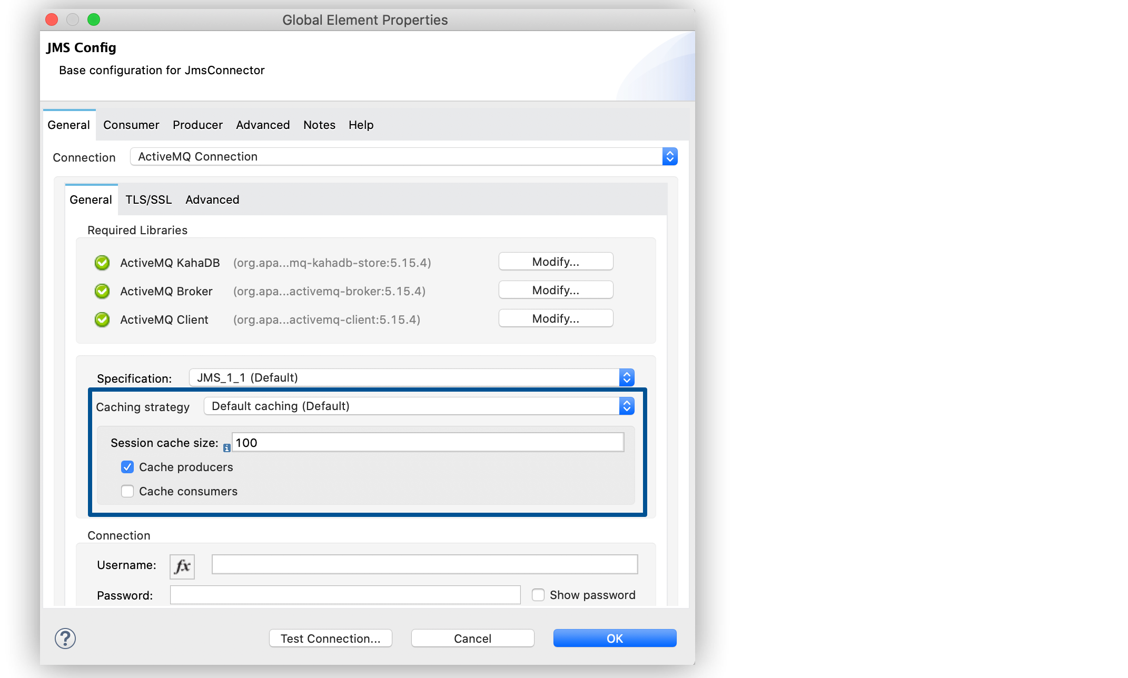This screenshot has height=678, width=1128.
Task: Switch to the TLS/SSL tab
Action: click(147, 199)
